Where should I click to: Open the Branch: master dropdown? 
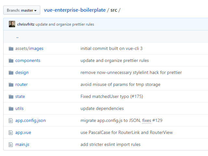22,10
